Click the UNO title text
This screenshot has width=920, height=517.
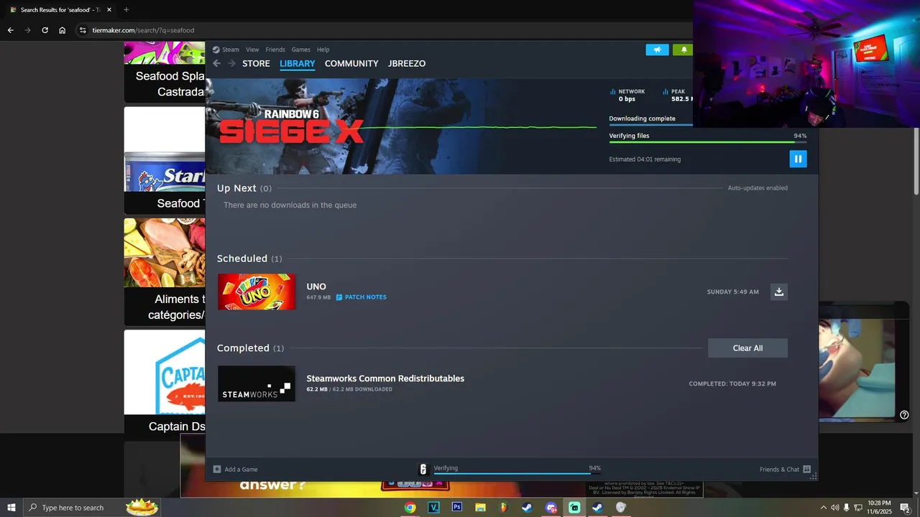coord(316,287)
